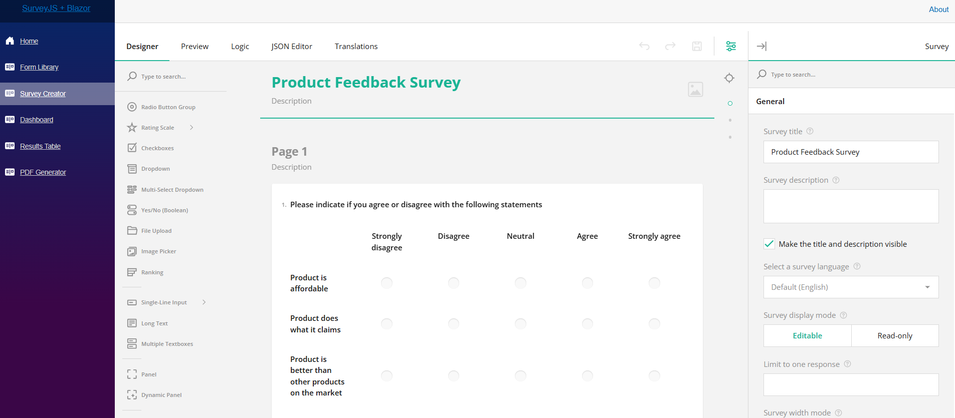Uncheck Make the title and description visible
Screen dimensions: 955x418
click(769, 244)
